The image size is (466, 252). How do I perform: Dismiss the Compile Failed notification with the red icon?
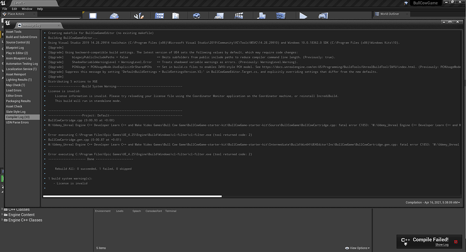pos(456,242)
